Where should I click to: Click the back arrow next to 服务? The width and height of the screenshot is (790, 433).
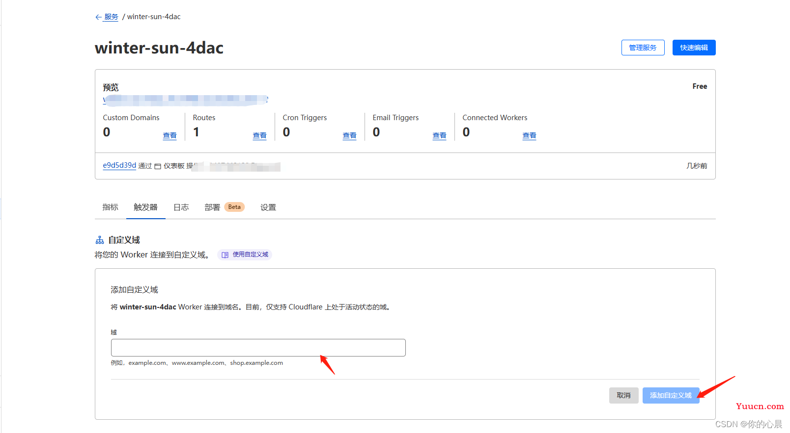point(98,17)
